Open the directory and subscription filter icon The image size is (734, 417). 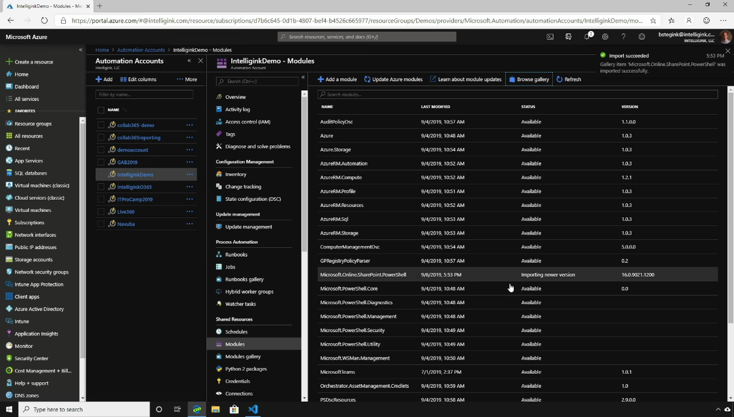(568, 37)
